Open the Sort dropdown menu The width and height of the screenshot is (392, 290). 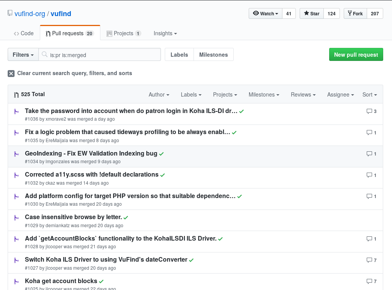coord(369,95)
